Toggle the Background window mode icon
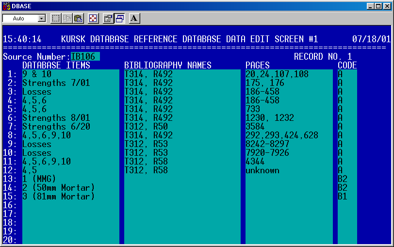 pos(119,18)
